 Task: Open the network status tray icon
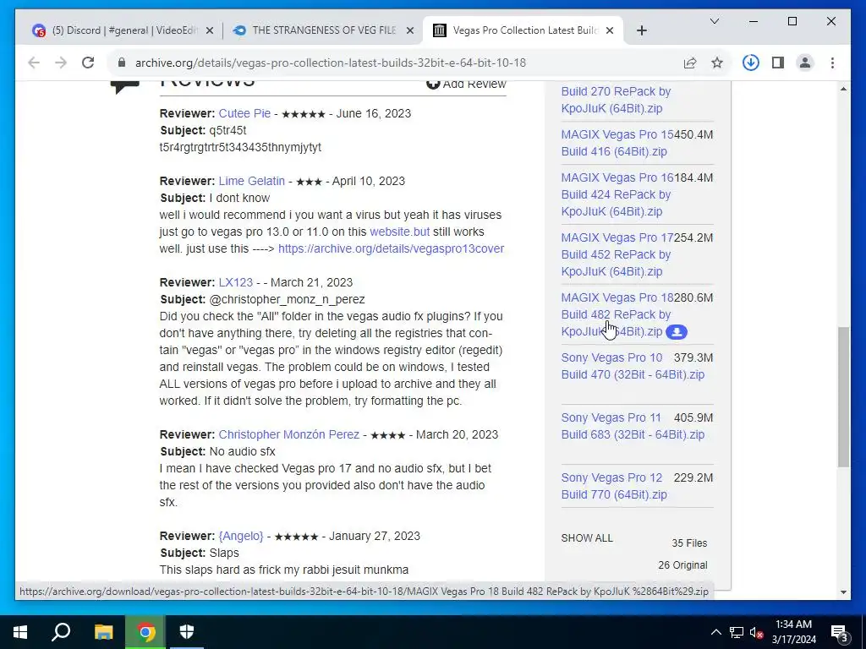coord(737,632)
